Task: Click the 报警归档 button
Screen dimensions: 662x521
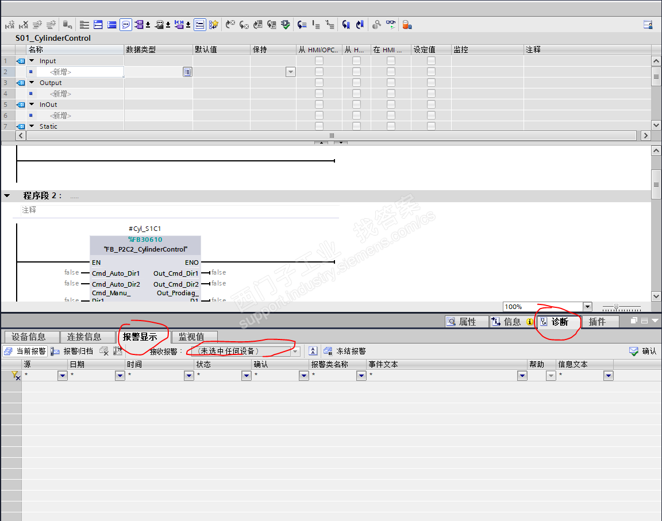Action: coord(72,351)
